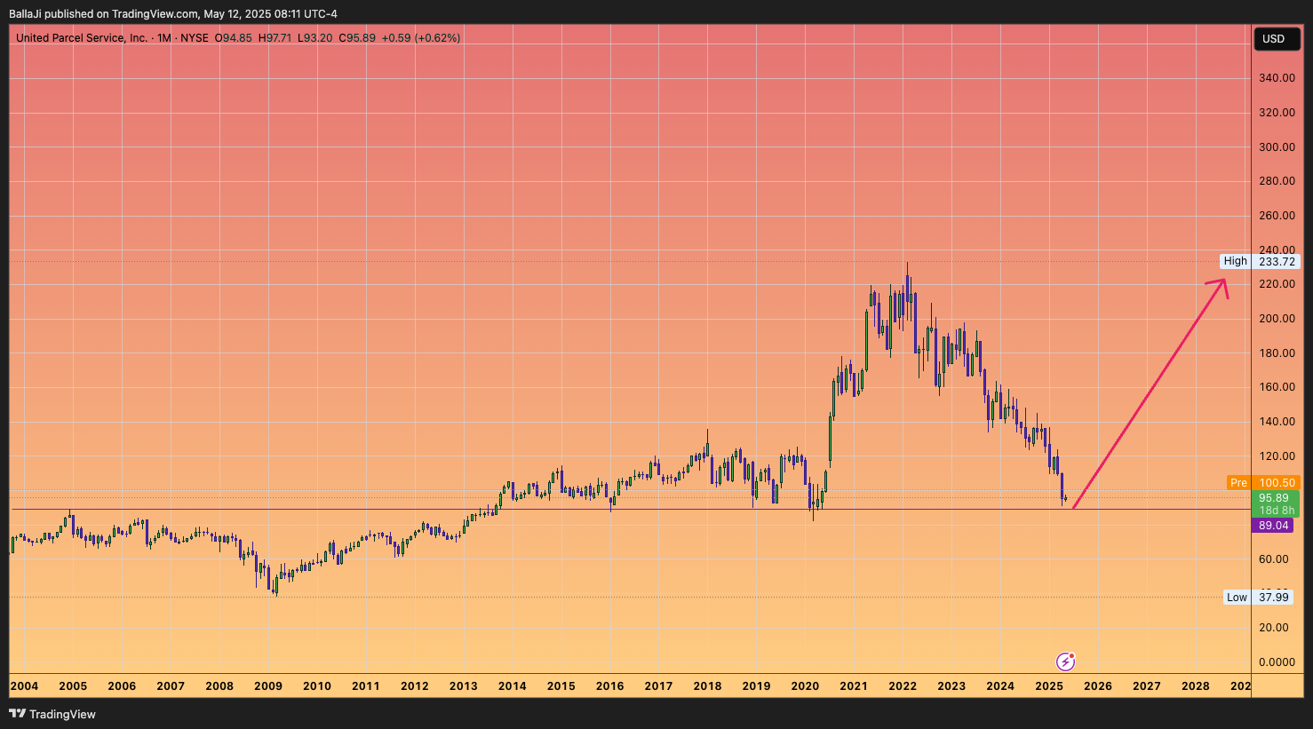Click the +0.59 (+0.62%) change value

(421, 38)
